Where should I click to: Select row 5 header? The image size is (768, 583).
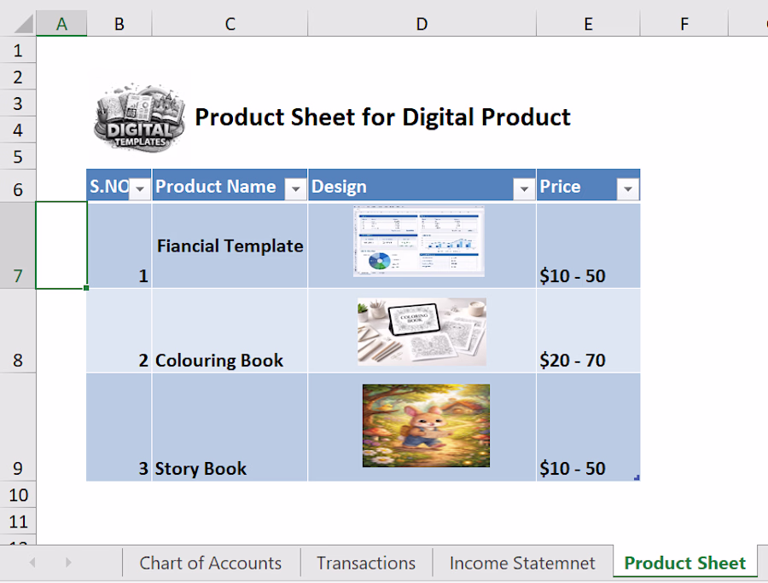point(18,156)
